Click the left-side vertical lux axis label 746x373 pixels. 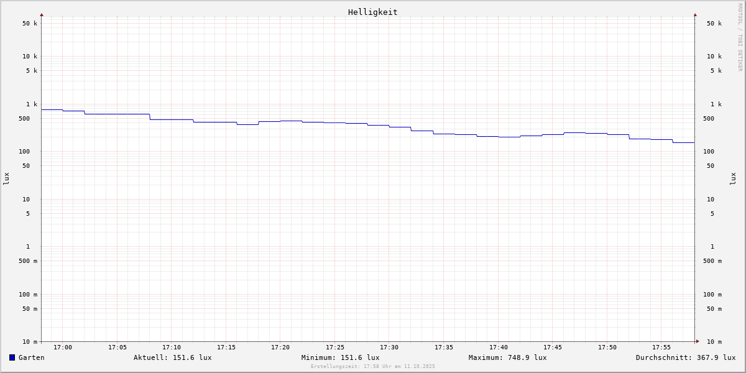click(6, 178)
